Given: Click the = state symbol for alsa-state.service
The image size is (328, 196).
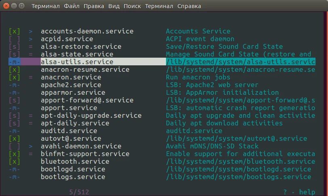Looking at the screenshot, I should pos(31,54).
